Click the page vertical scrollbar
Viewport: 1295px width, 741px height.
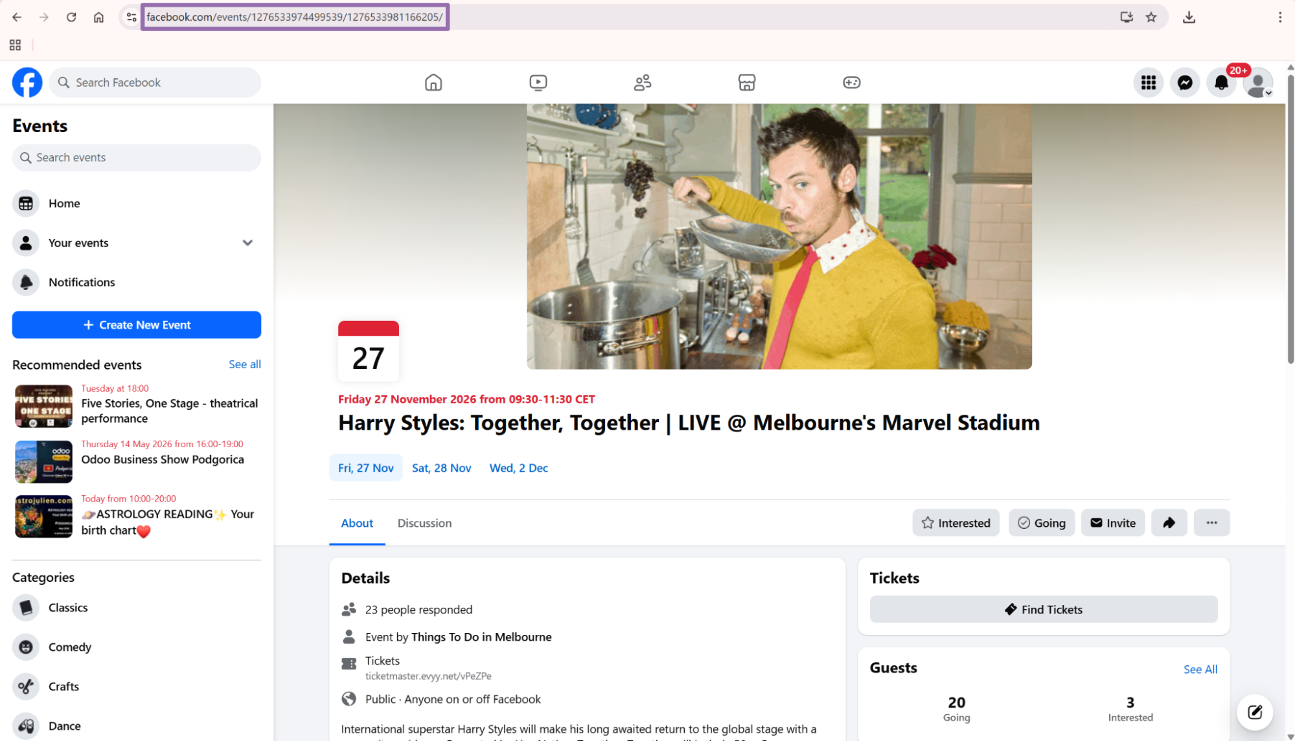[1290, 220]
